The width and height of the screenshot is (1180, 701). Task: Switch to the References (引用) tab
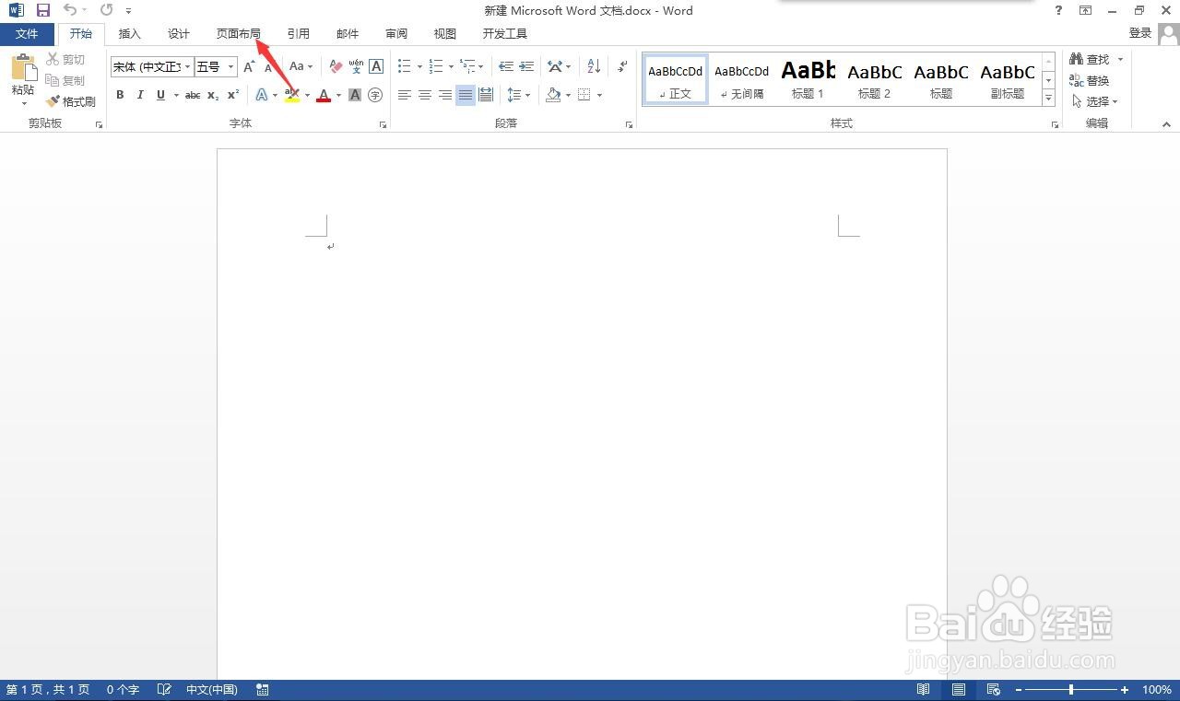(x=298, y=34)
